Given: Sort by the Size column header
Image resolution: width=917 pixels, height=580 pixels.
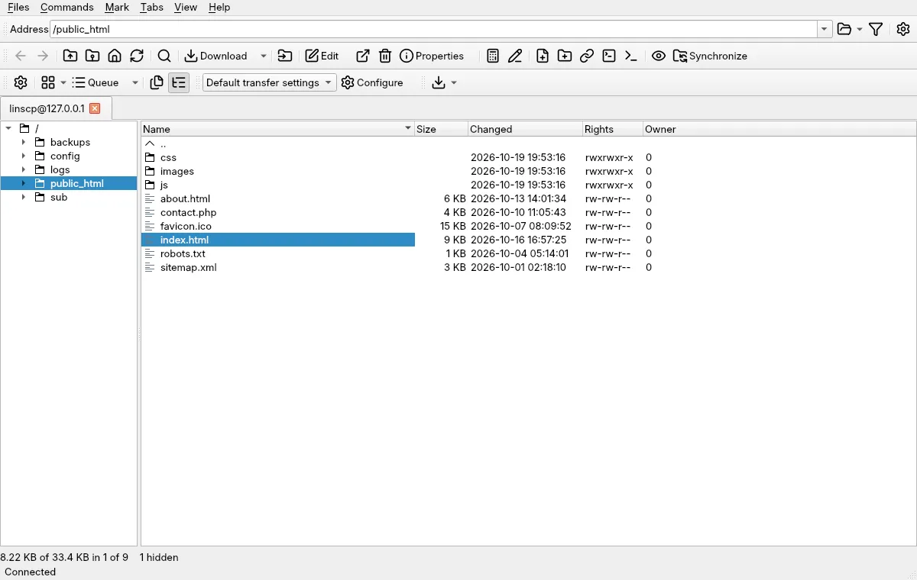Looking at the screenshot, I should [x=441, y=129].
